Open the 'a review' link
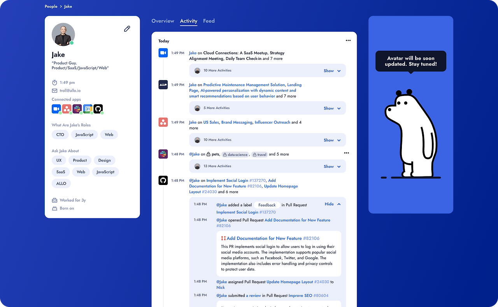The width and height of the screenshot is (498, 307). pos(253,296)
